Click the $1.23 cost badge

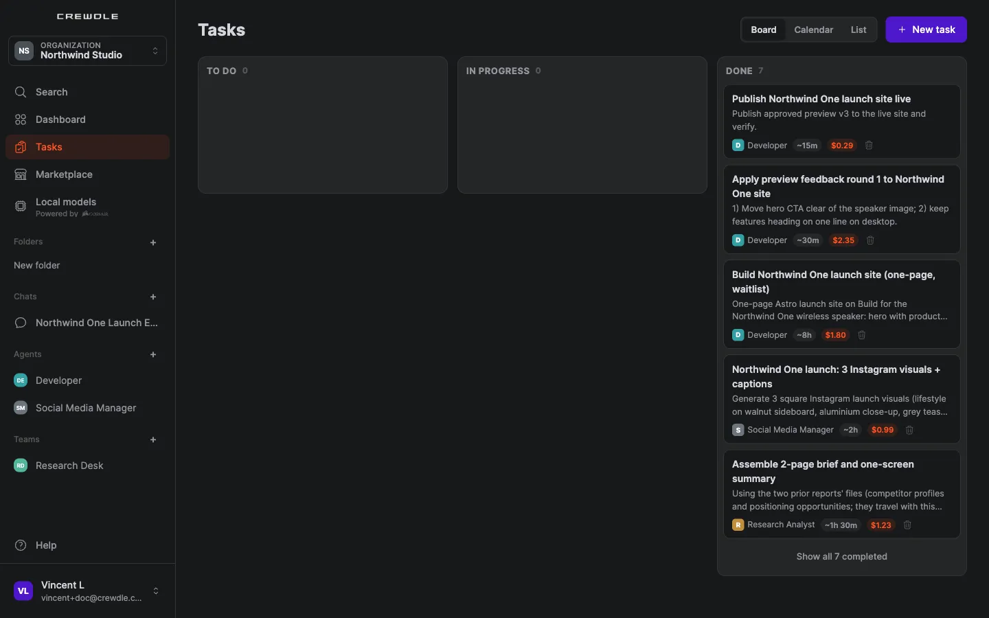880,525
